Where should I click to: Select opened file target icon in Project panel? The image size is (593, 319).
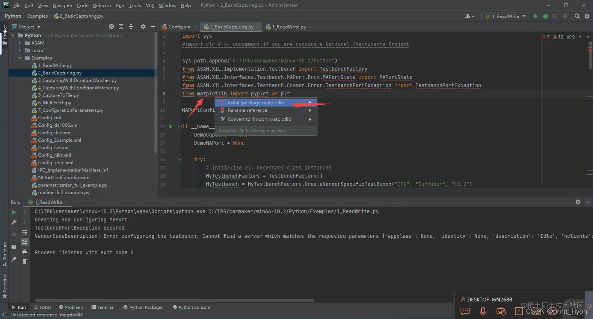click(x=111, y=27)
